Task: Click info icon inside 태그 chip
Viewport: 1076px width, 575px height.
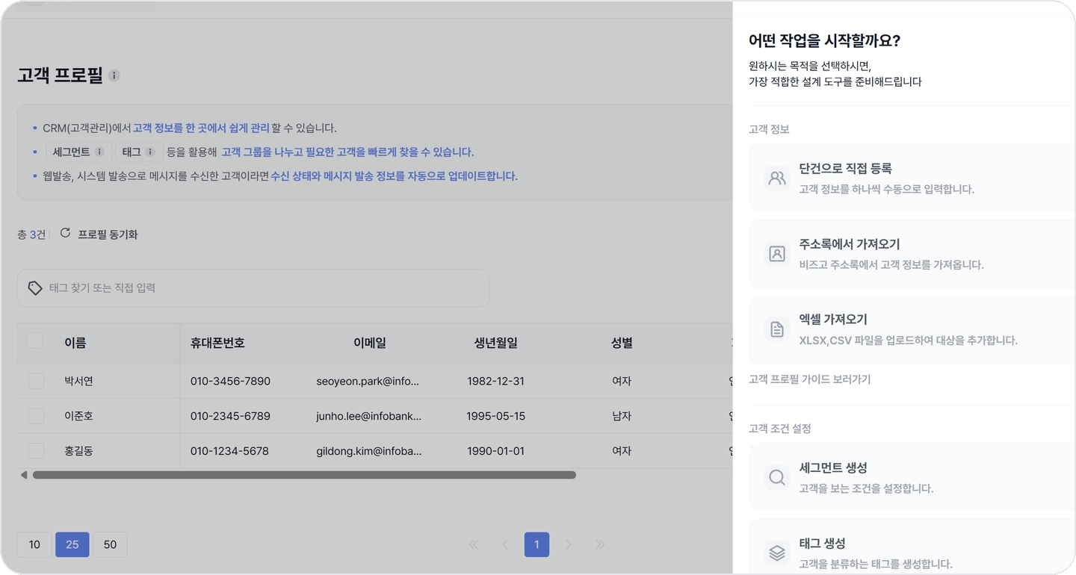Action: pyautogui.click(x=150, y=152)
